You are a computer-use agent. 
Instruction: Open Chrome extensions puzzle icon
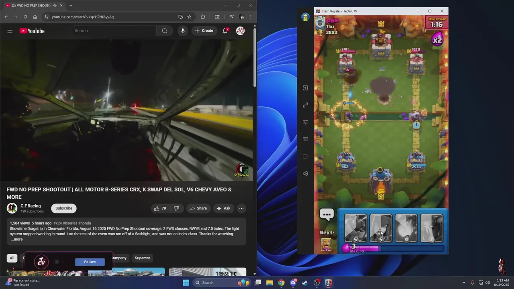[203, 17]
